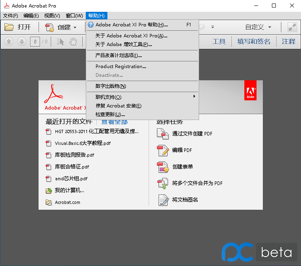Screen dimensions: 301x266
Task: Click PDF icon beside HGT 20553-2011
Action: point(48,132)
